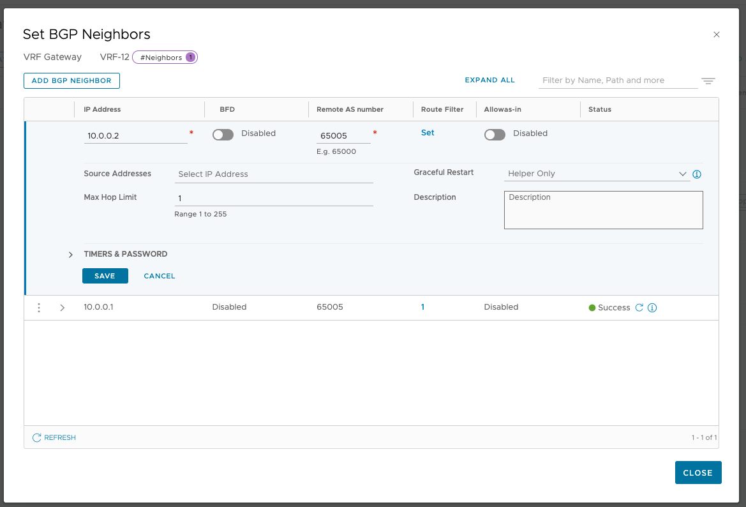Viewport: 746px width, 507px height.
Task: Click the Add BGP Neighbor button
Action: point(71,81)
